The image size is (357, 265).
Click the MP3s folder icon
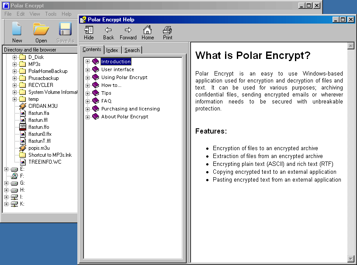tap(23, 64)
